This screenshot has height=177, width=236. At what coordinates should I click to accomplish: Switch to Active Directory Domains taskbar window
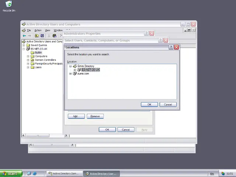click(x=62, y=173)
